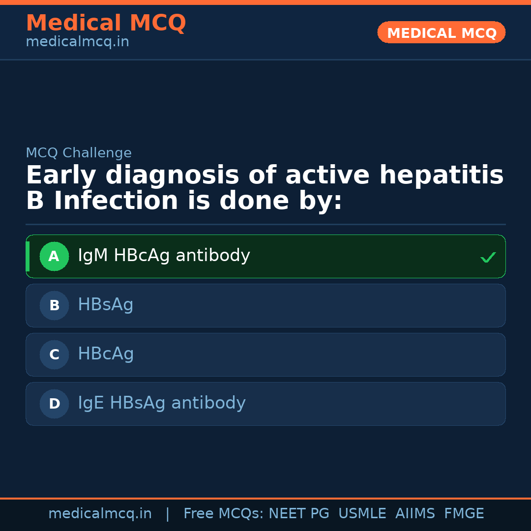Image resolution: width=531 pixels, height=531 pixels.
Task: Click the orange MEDICAL MCQ badge
Action: coord(442,33)
